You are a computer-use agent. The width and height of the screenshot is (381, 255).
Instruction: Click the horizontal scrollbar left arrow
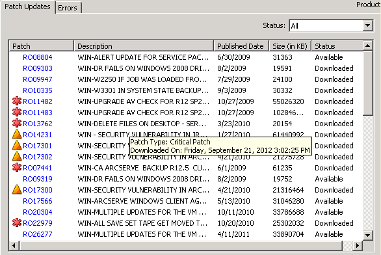pyautogui.click(x=14, y=245)
